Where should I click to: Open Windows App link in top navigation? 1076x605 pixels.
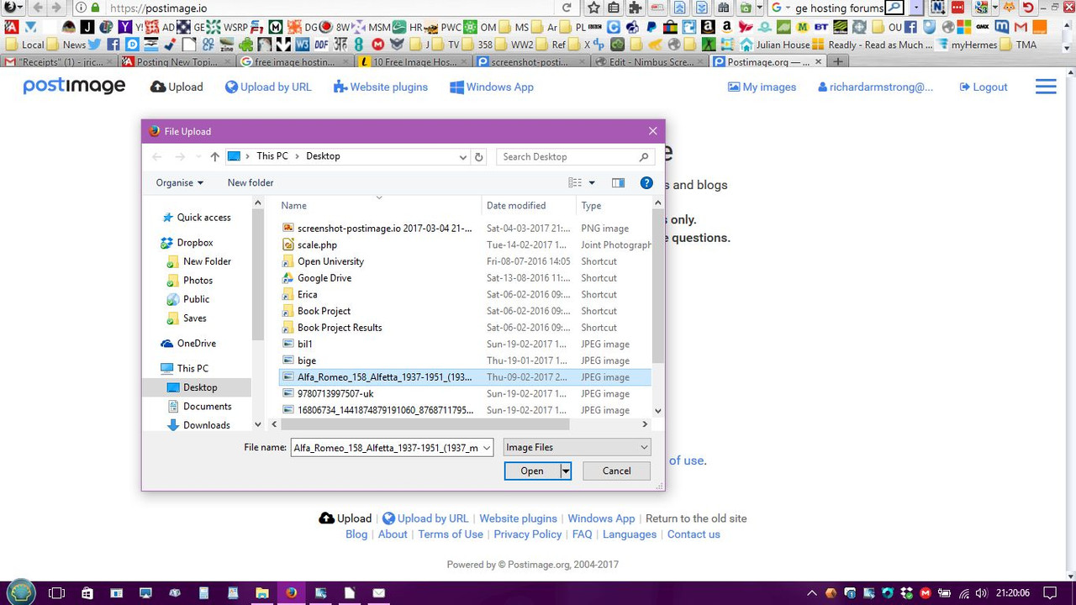pos(492,87)
